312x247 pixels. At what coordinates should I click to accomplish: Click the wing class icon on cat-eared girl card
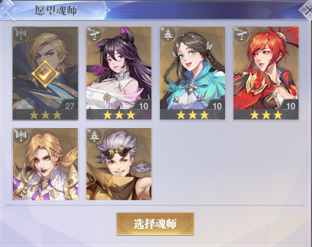(95, 34)
